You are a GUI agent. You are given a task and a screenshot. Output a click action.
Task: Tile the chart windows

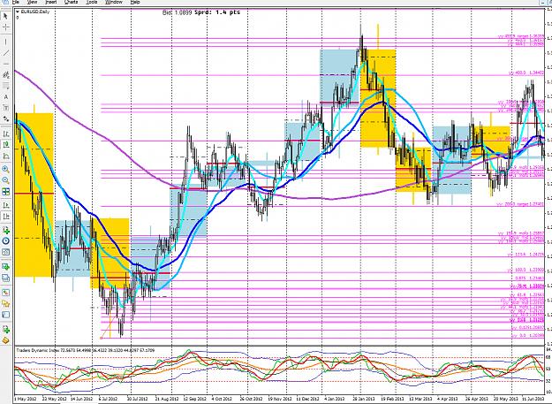coord(5,192)
